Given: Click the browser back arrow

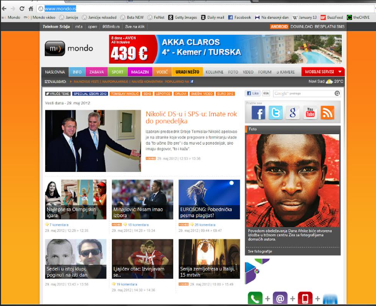Looking at the screenshot, I should (4, 9).
